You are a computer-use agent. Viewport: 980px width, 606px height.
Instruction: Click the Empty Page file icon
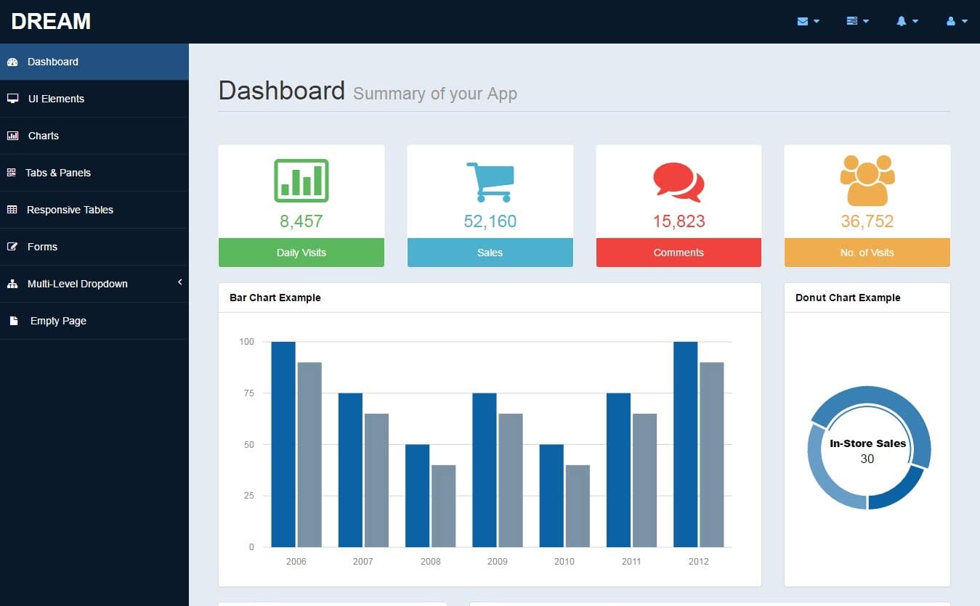(13, 321)
